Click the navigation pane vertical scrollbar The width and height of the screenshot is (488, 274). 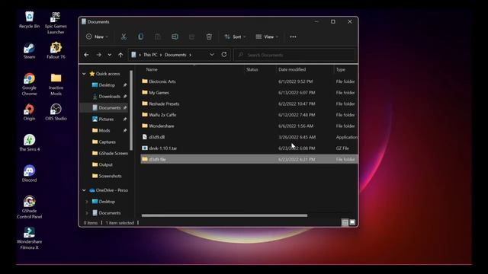point(131,110)
